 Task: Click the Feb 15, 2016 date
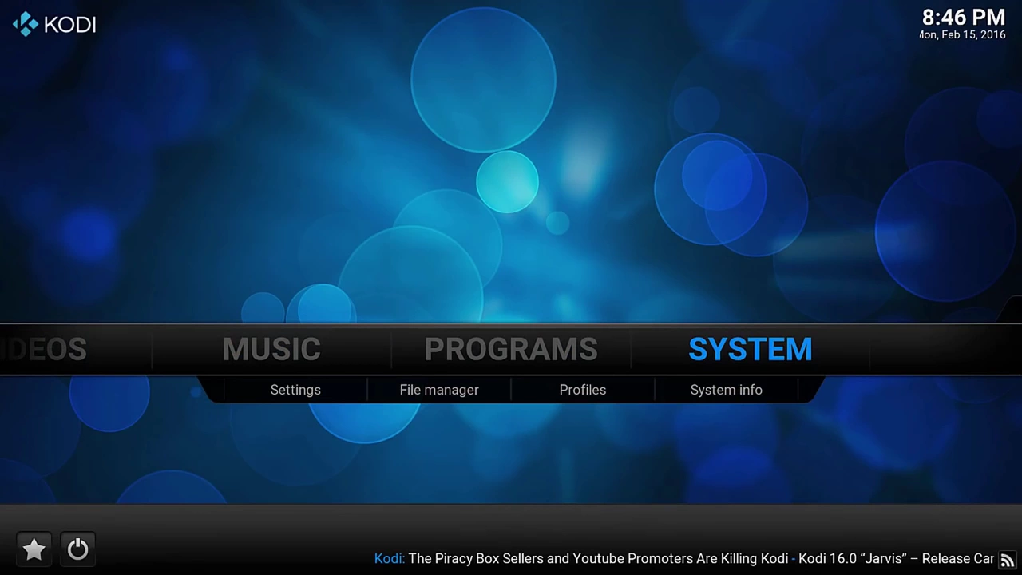962,35
